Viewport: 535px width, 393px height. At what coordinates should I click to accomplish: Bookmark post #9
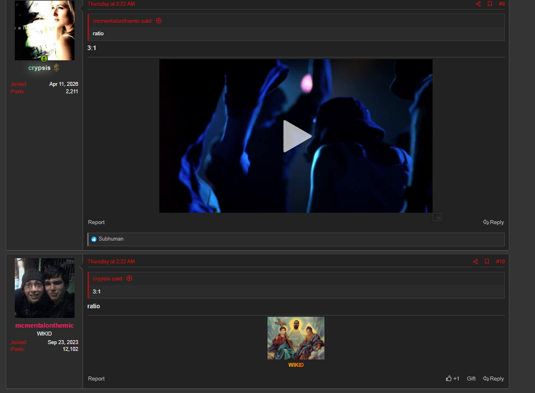489,4
